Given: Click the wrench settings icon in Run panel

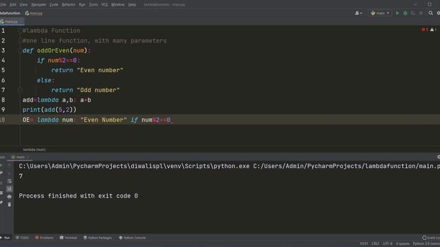Looking at the screenshot, I should [x=1, y=173].
